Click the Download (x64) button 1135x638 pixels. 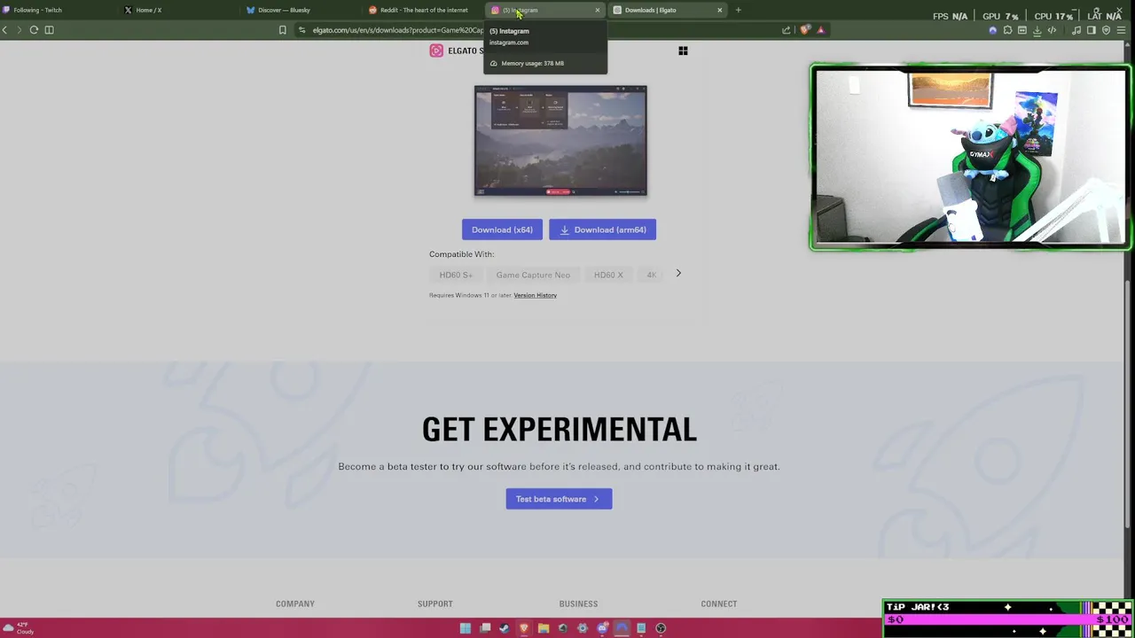[x=502, y=230]
